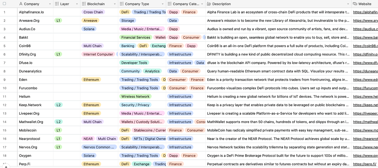Toggle the select-all checkbox in header row
This screenshot has width=378, height=168.
tap(4, 4)
